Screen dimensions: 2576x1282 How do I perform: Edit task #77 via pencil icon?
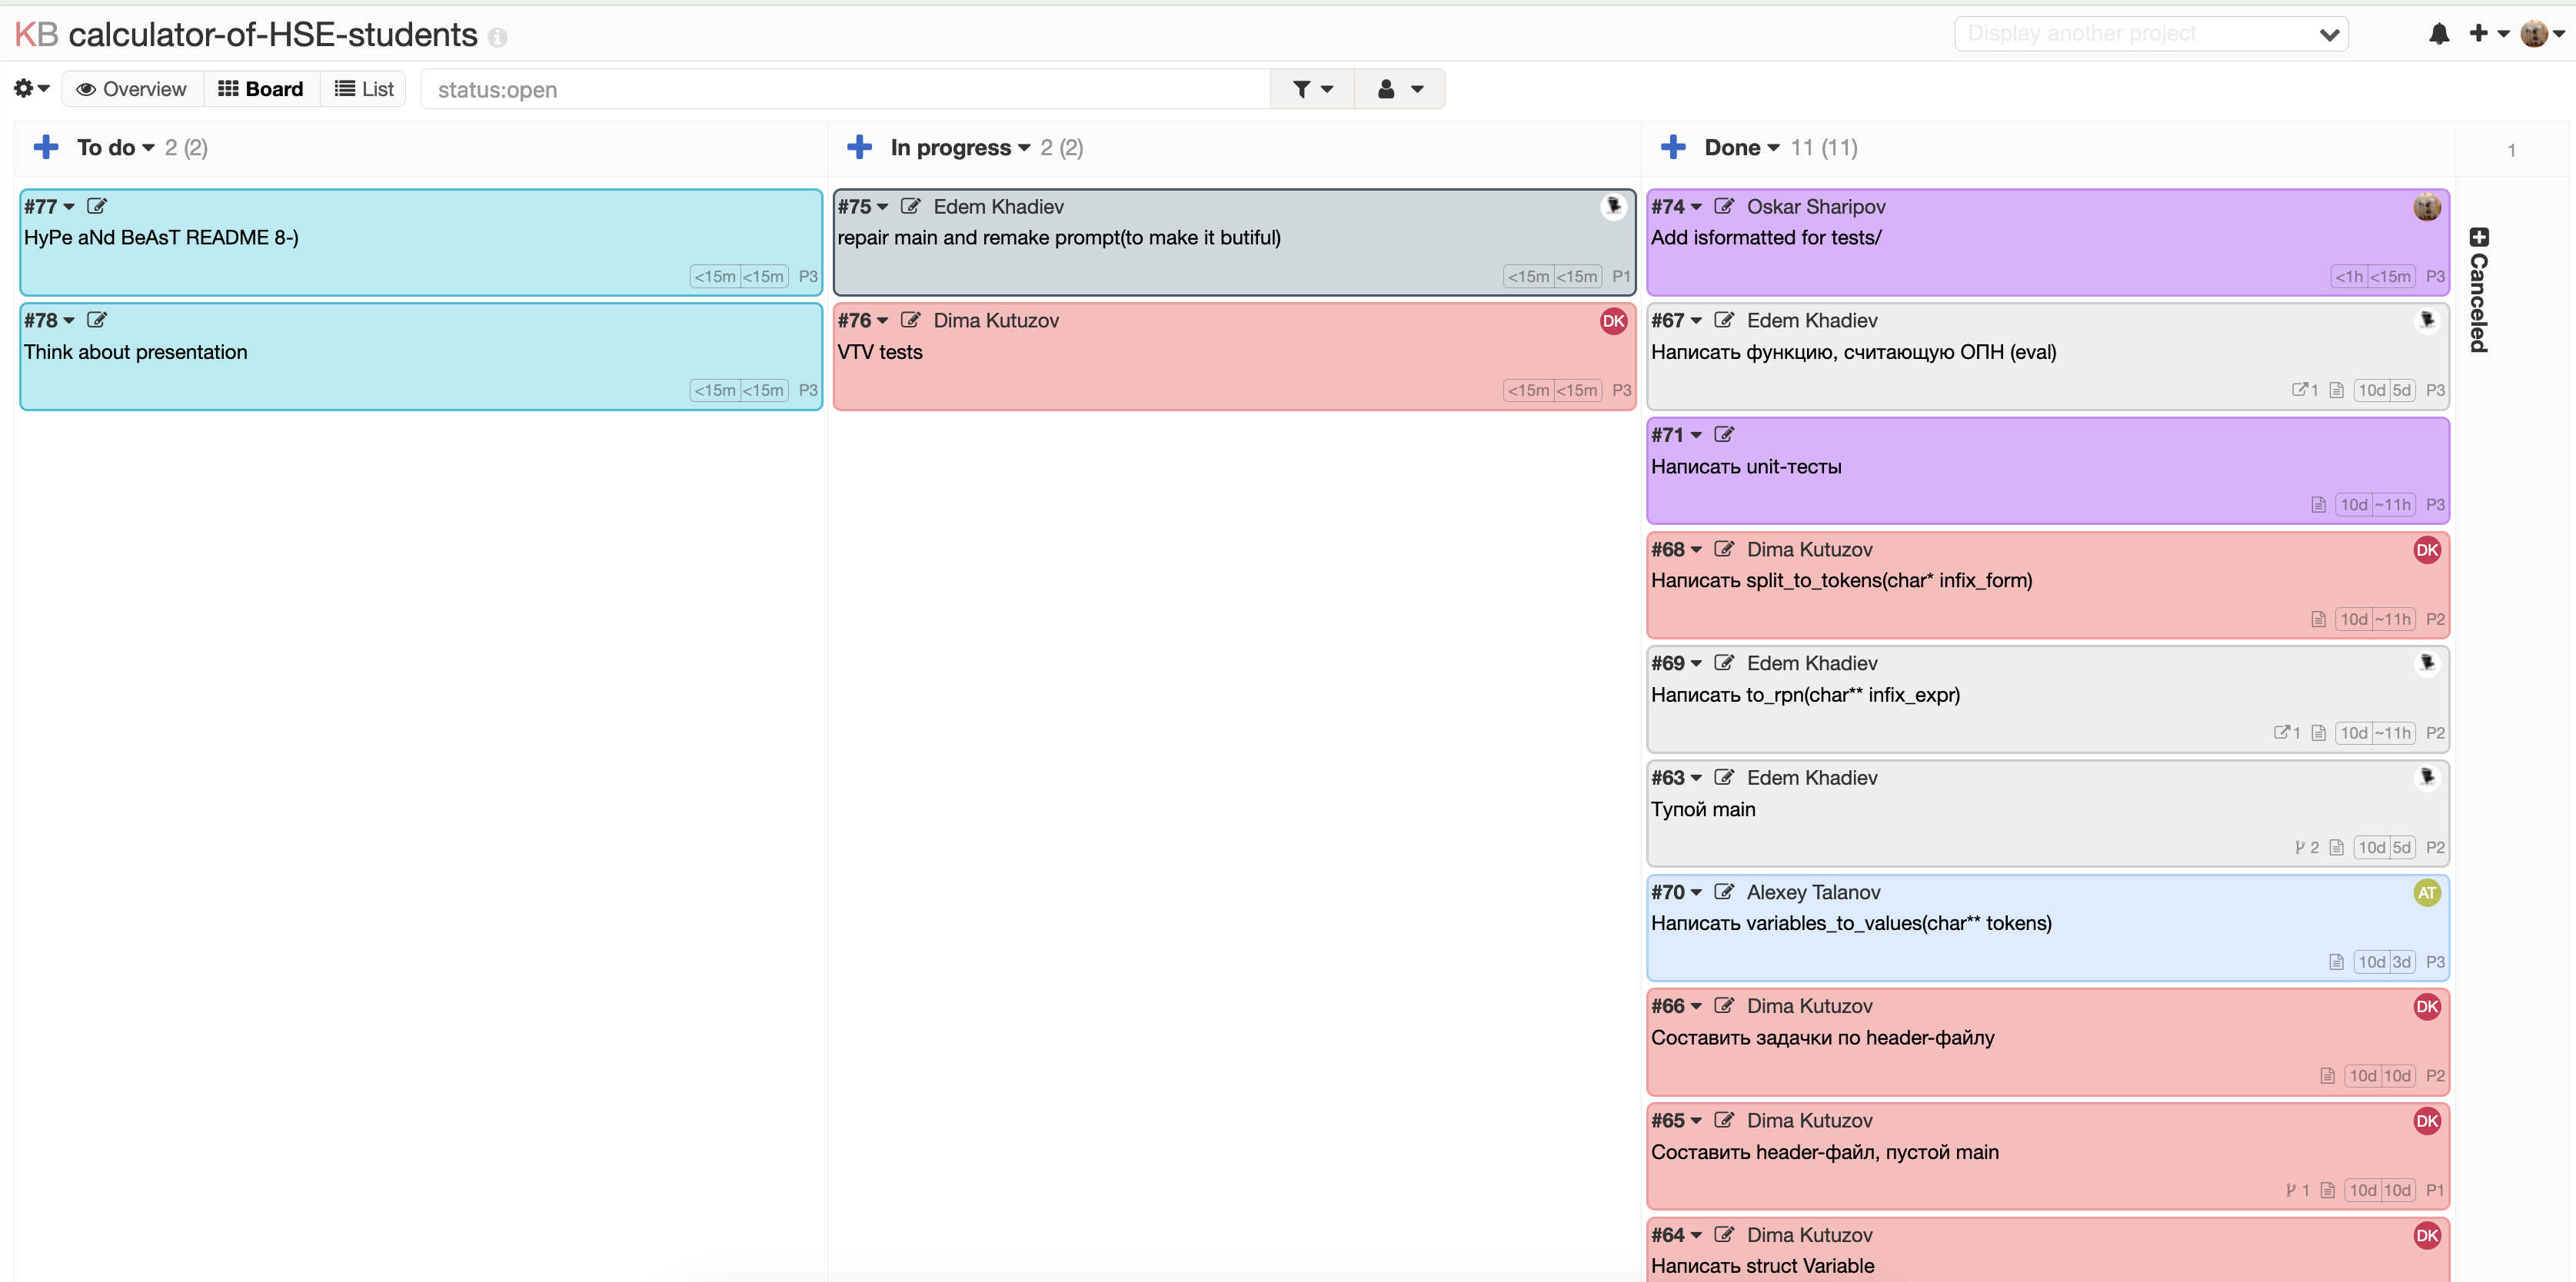point(97,206)
